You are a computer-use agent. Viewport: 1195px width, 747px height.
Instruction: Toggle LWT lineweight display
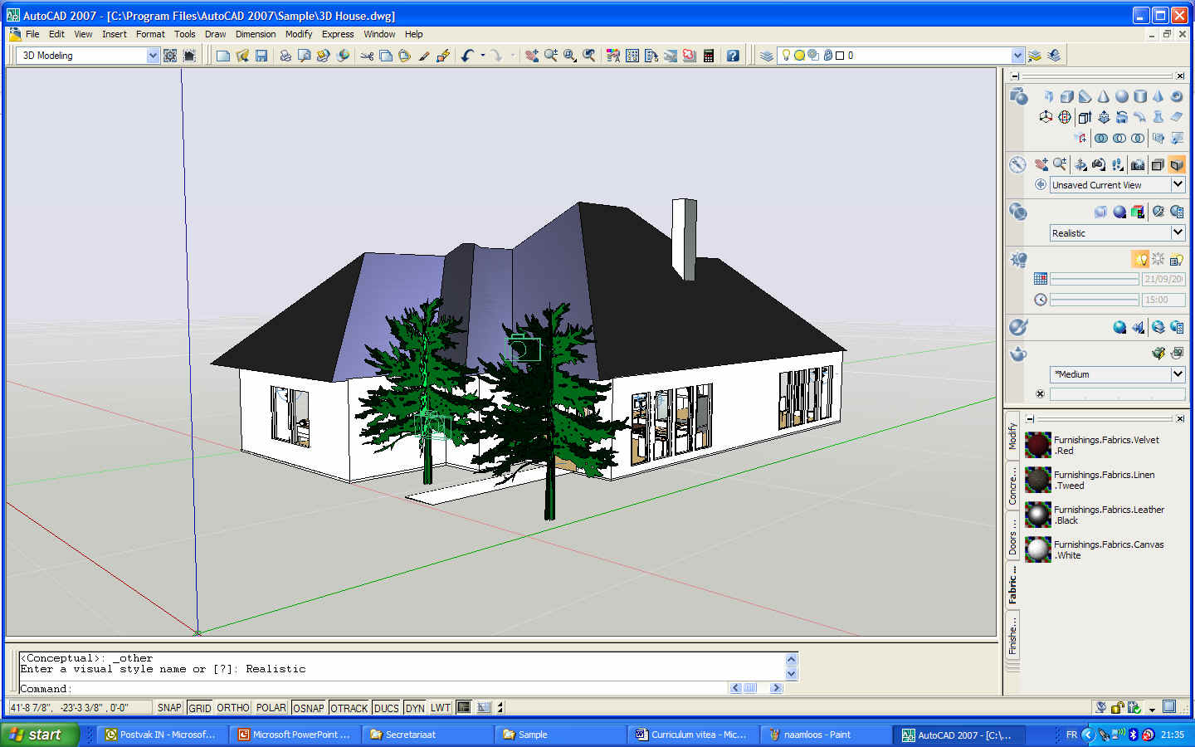(x=441, y=708)
